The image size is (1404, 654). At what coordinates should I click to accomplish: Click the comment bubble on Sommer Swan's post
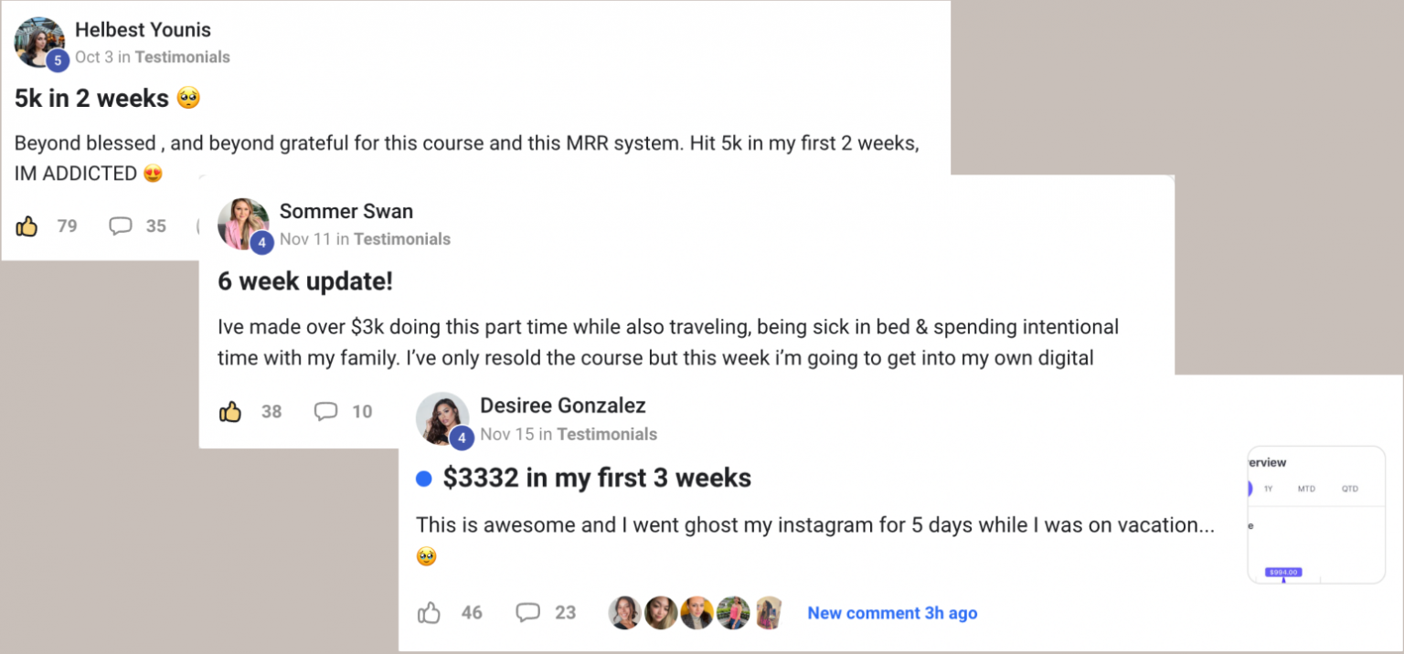click(x=324, y=412)
